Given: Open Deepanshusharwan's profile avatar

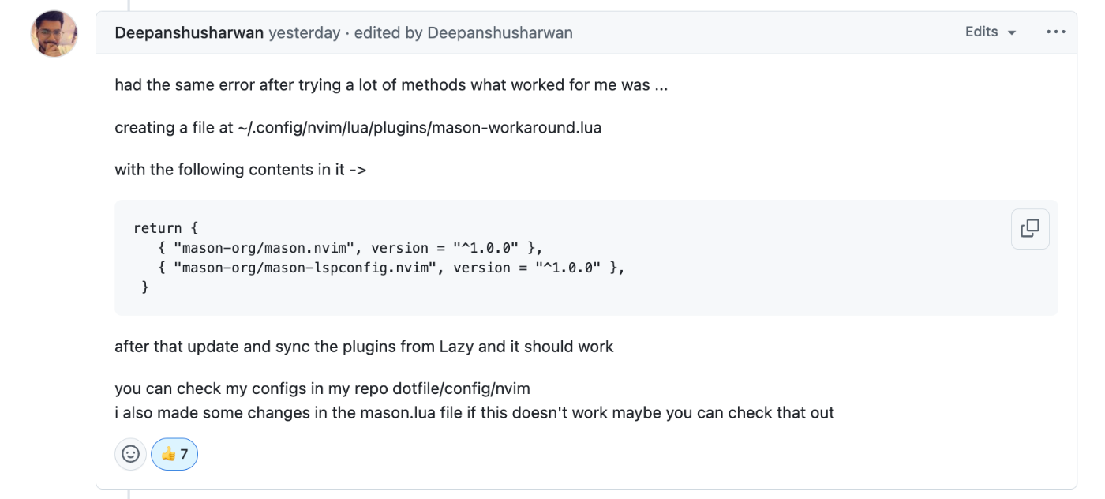Looking at the screenshot, I should click(x=54, y=34).
